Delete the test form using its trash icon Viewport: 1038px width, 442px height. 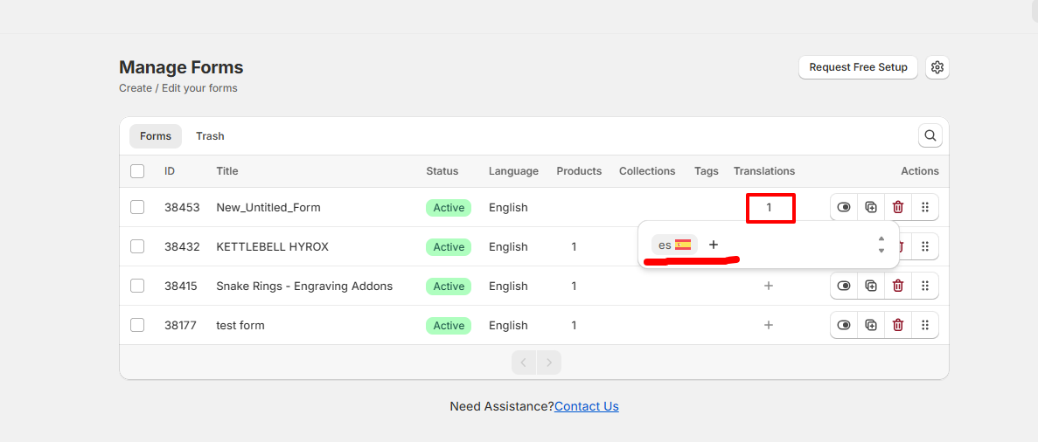(898, 325)
